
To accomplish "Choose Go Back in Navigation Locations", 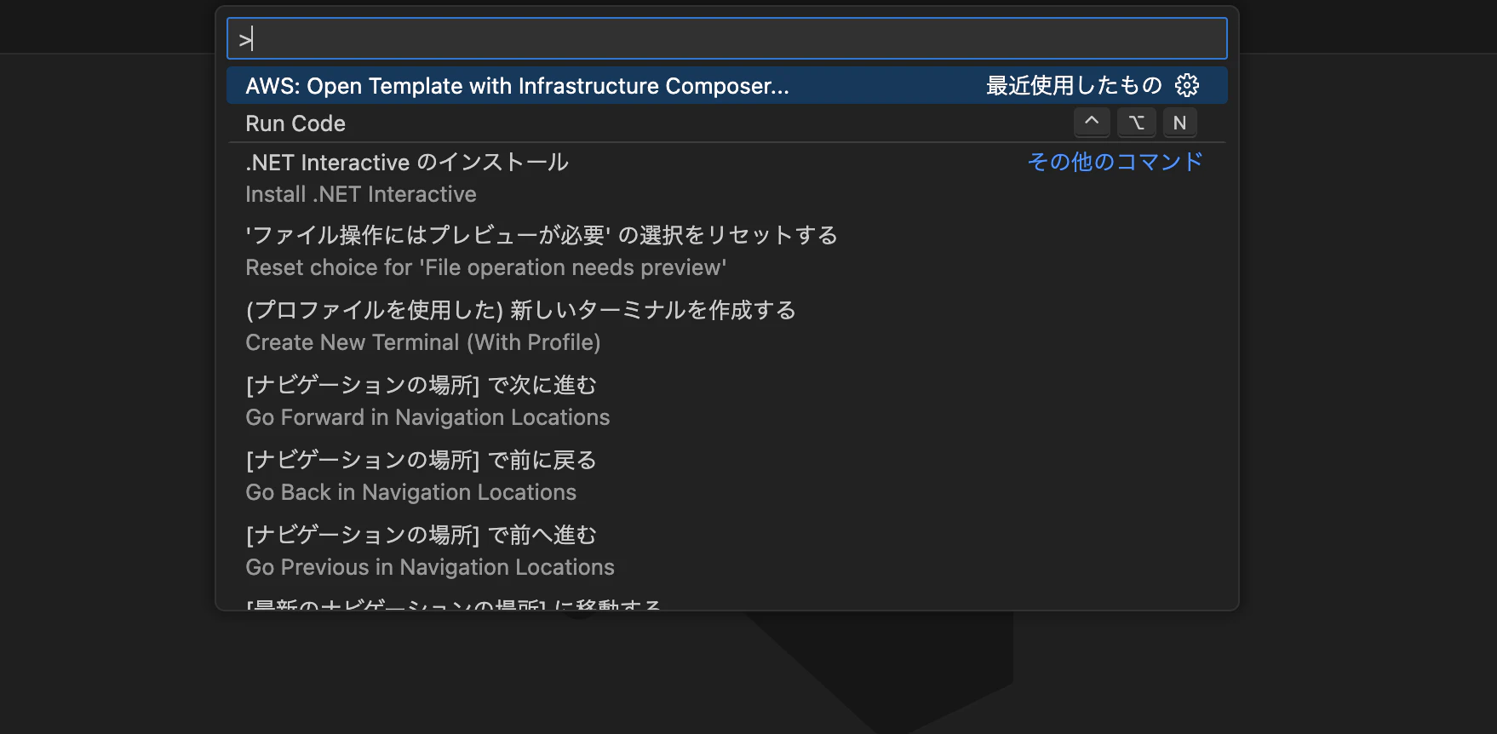I will point(726,477).
